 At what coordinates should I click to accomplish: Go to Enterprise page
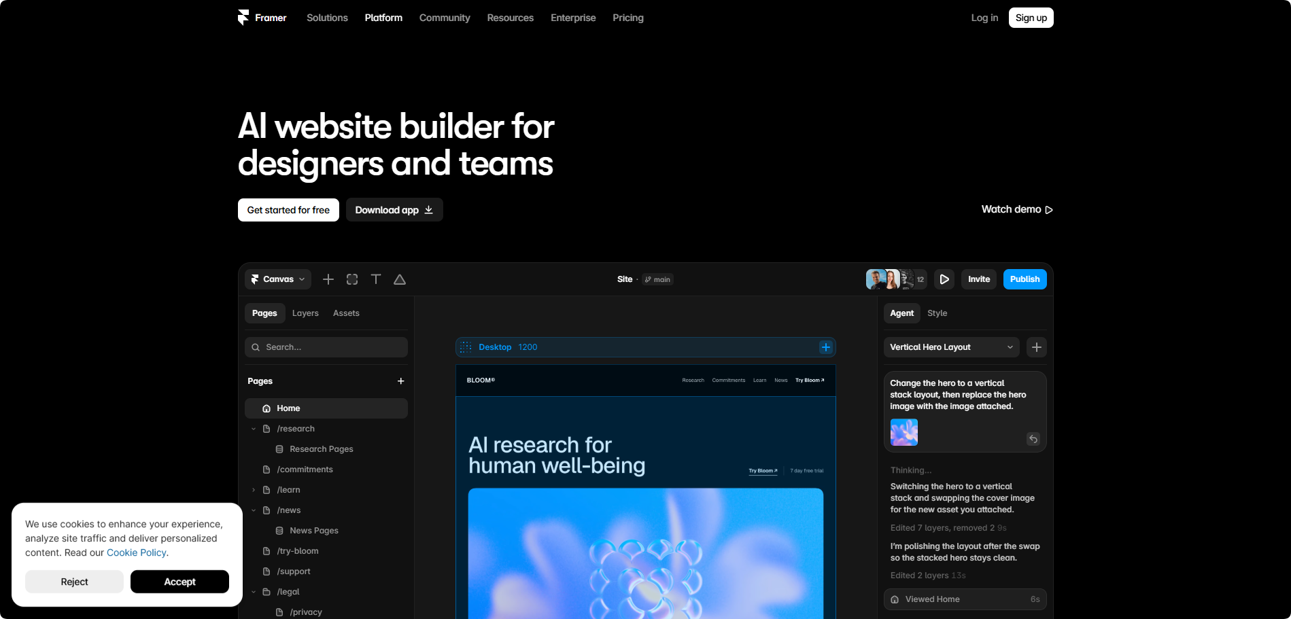click(x=573, y=18)
